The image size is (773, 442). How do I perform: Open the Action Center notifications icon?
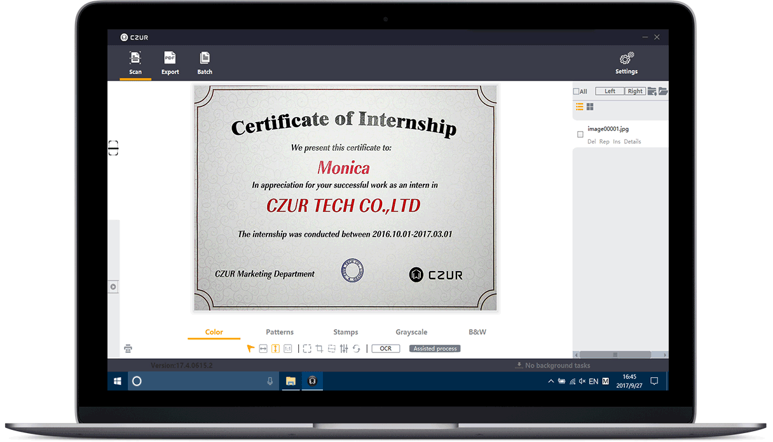point(654,381)
